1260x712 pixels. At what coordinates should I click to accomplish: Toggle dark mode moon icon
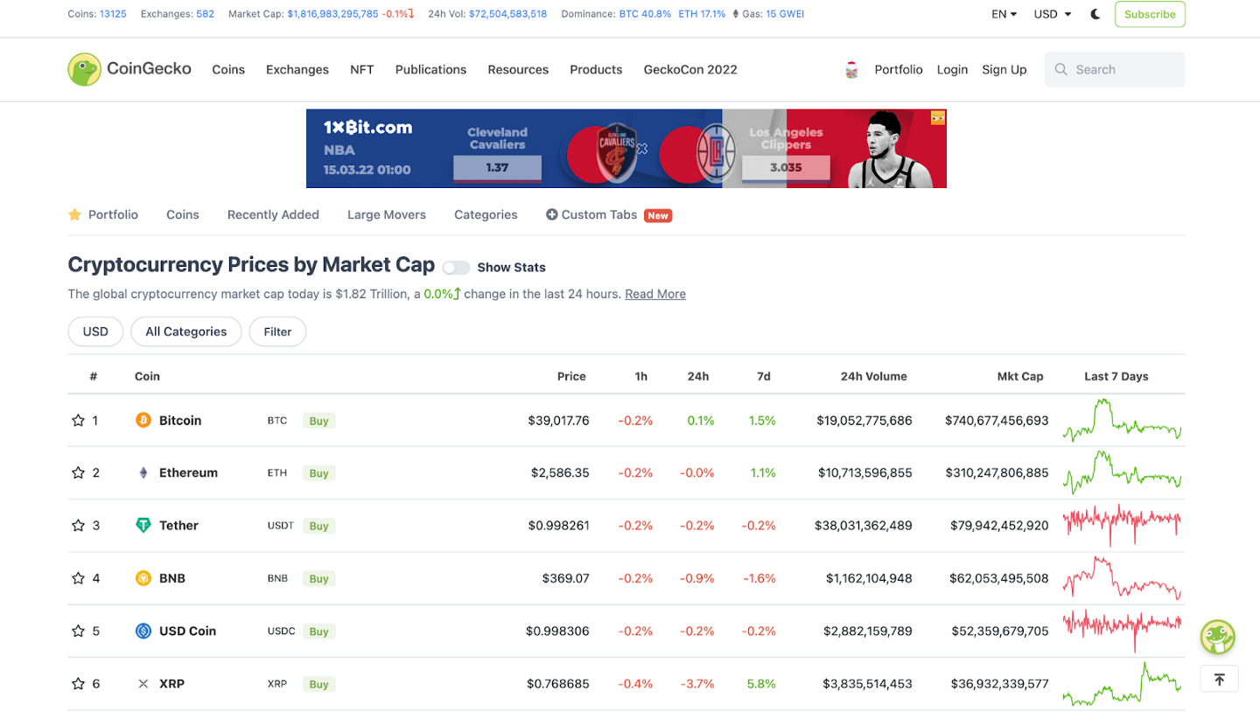click(x=1095, y=14)
